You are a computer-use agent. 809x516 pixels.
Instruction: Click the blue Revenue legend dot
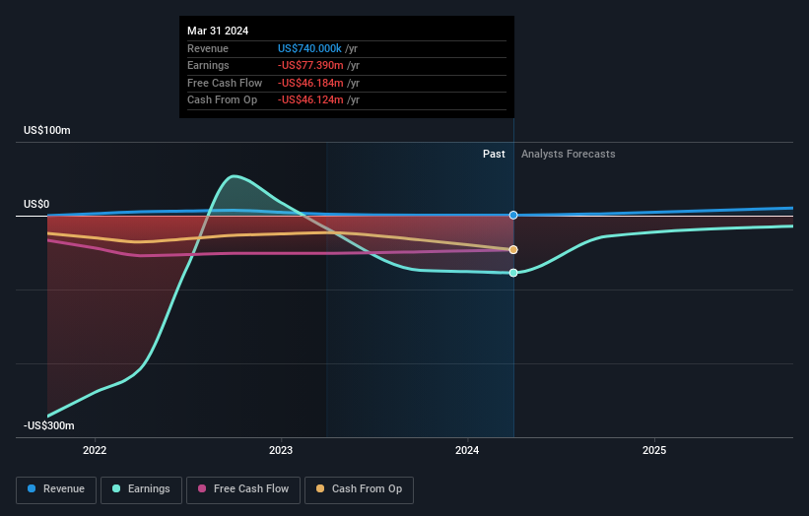click(x=33, y=489)
